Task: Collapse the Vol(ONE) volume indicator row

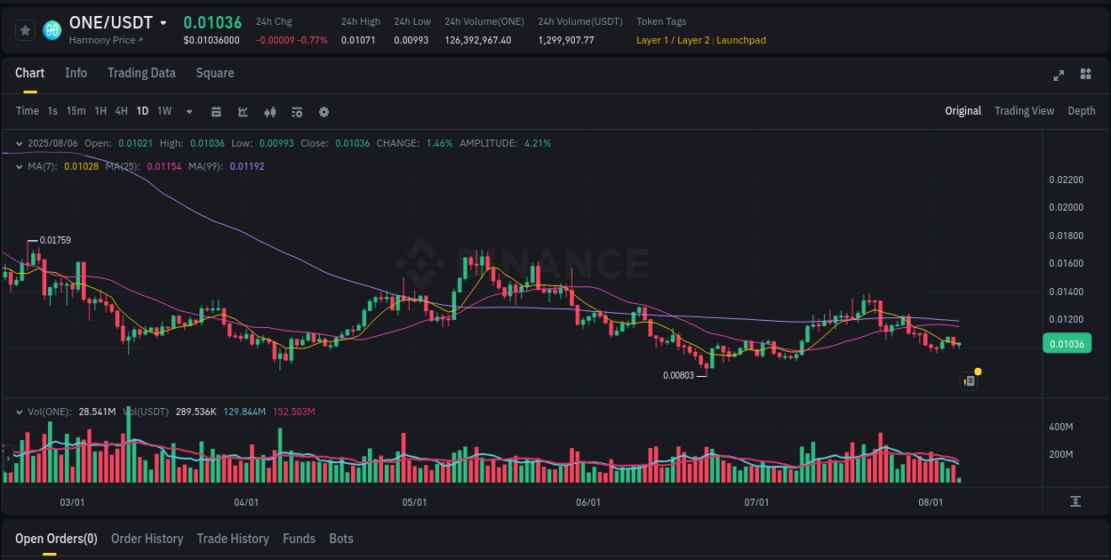Action: [x=20, y=412]
